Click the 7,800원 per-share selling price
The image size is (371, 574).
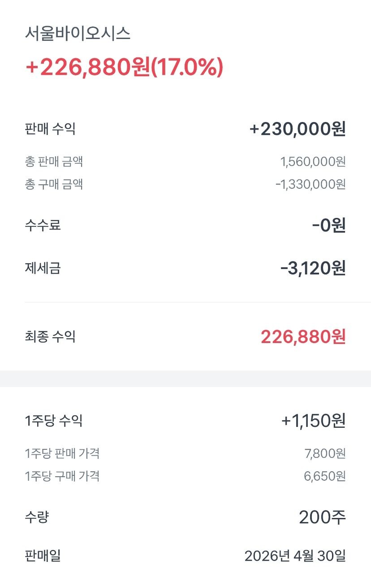click(325, 453)
